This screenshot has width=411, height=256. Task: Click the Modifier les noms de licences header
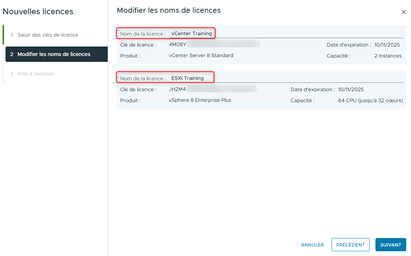coord(168,10)
